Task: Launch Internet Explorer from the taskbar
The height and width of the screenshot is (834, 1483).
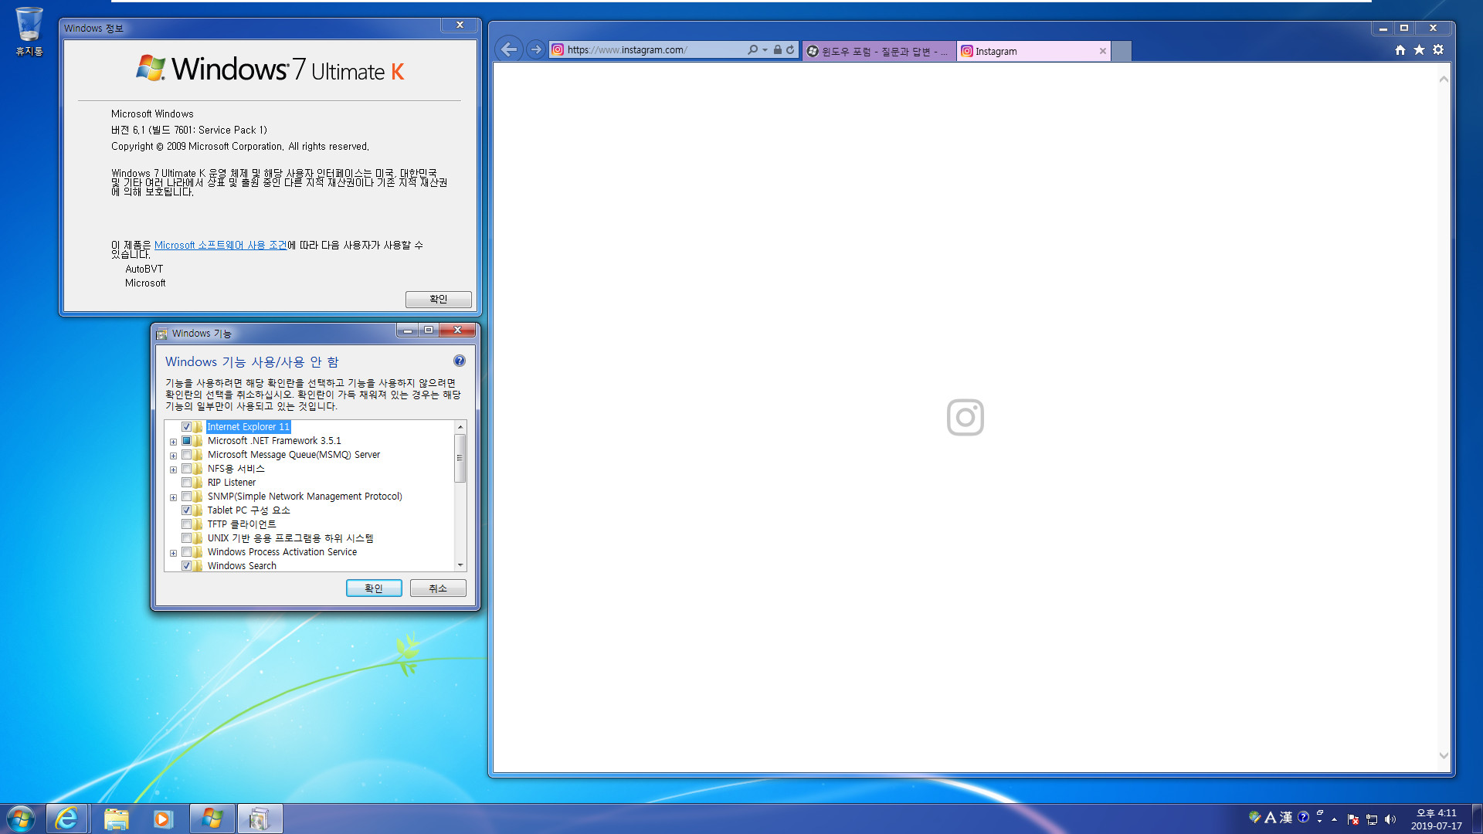Action: click(67, 819)
